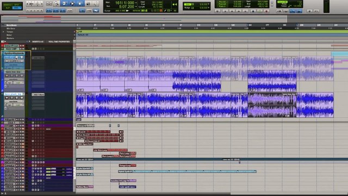348x196 pixels.
Task: Select the Grabber hand tool
Action: coord(80,3)
